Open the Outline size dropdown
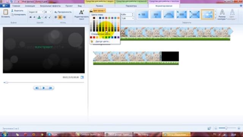Screen dimensions: 243x137 (222, 15)
